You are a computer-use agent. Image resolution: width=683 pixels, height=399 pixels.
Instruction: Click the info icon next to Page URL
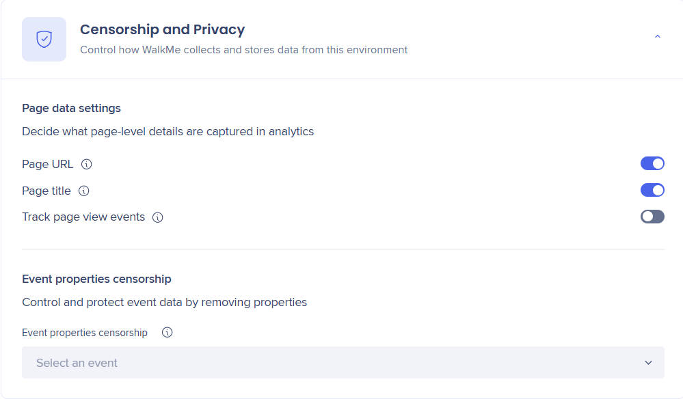pos(87,164)
